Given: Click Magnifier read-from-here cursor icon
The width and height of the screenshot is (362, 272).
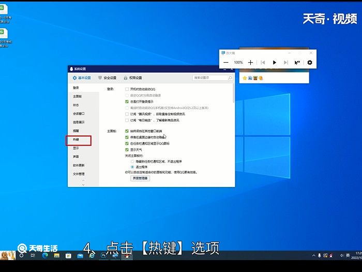Looking at the screenshot, I should (x=297, y=63).
